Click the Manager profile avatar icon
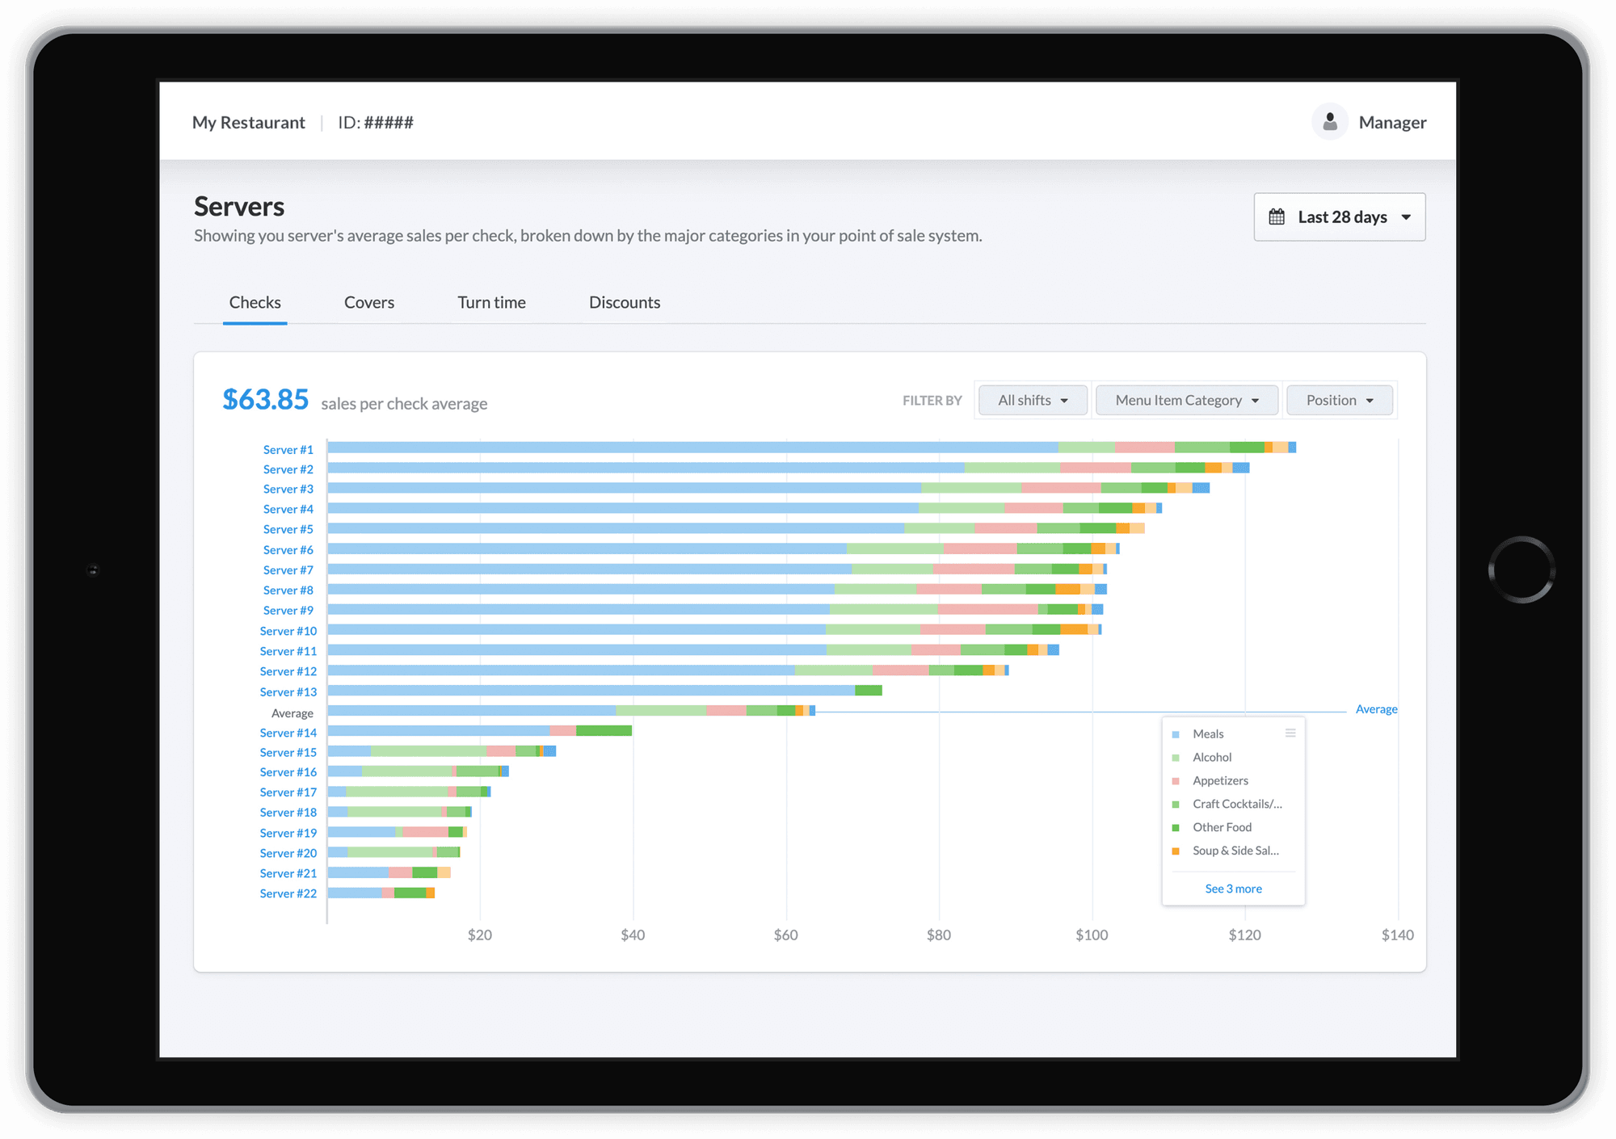1616x1139 pixels. tap(1329, 122)
